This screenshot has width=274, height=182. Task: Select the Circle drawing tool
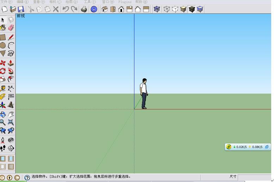[x=3, y=45]
